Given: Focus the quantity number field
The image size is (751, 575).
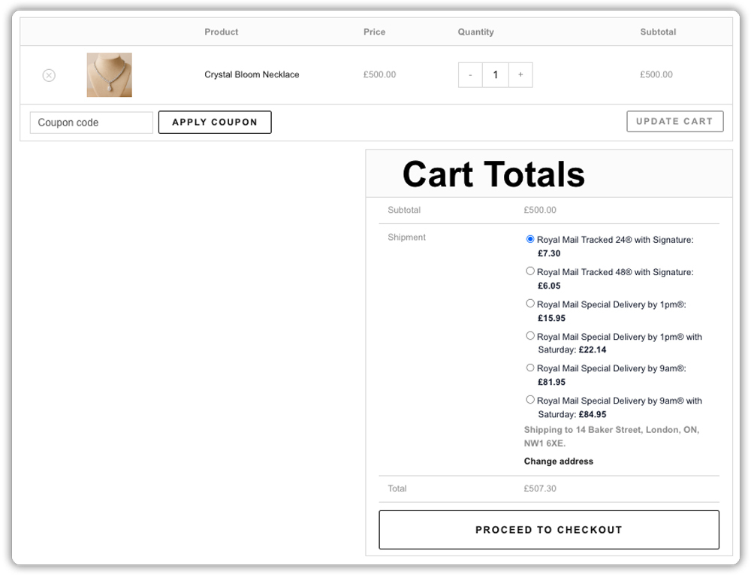Looking at the screenshot, I should point(495,74).
